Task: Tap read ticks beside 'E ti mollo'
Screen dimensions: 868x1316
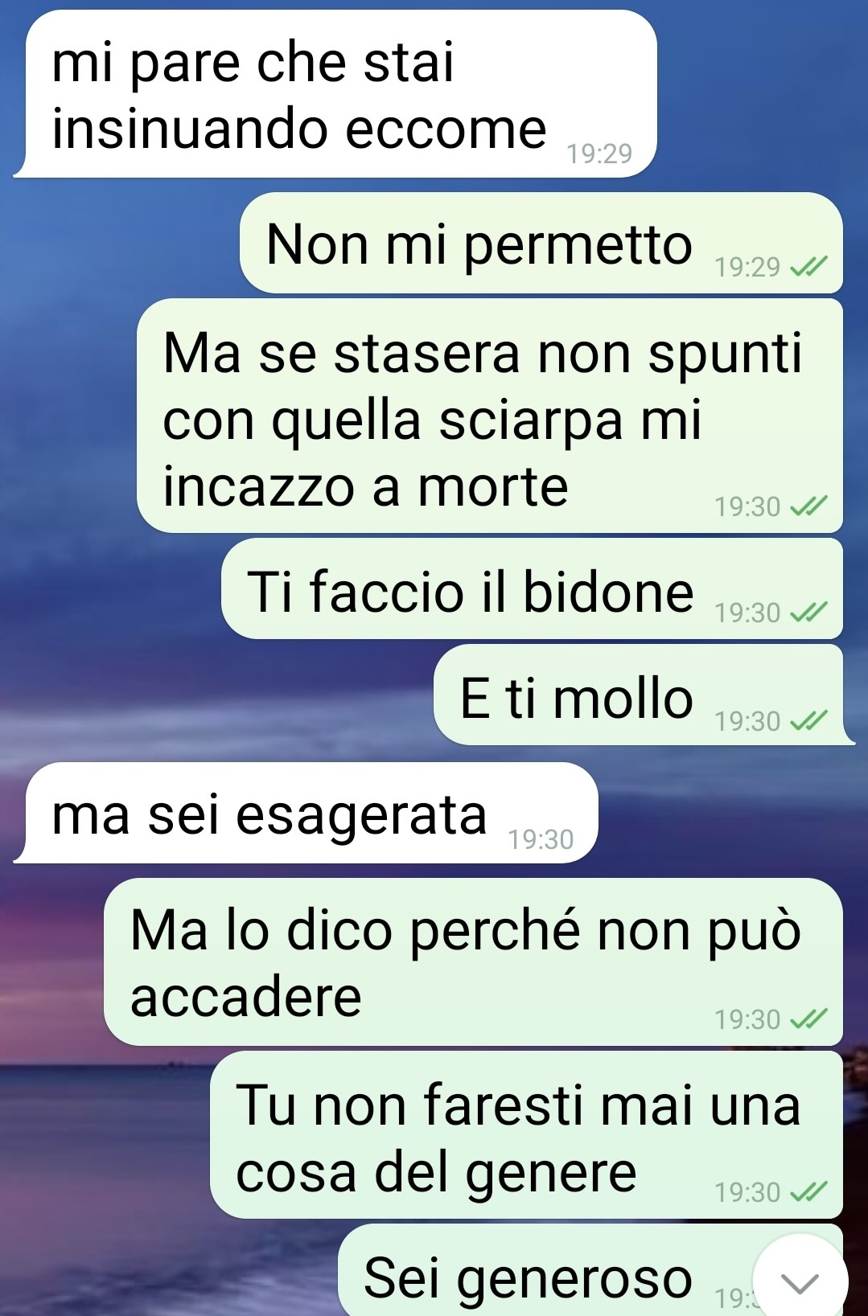Action: click(808, 721)
